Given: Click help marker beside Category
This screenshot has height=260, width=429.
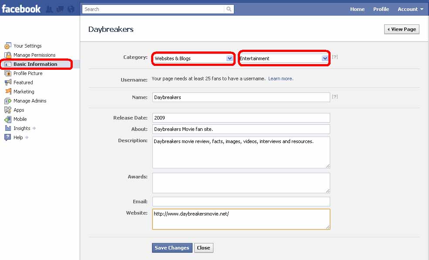Looking at the screenshot, I should click(x=335, y=57).
